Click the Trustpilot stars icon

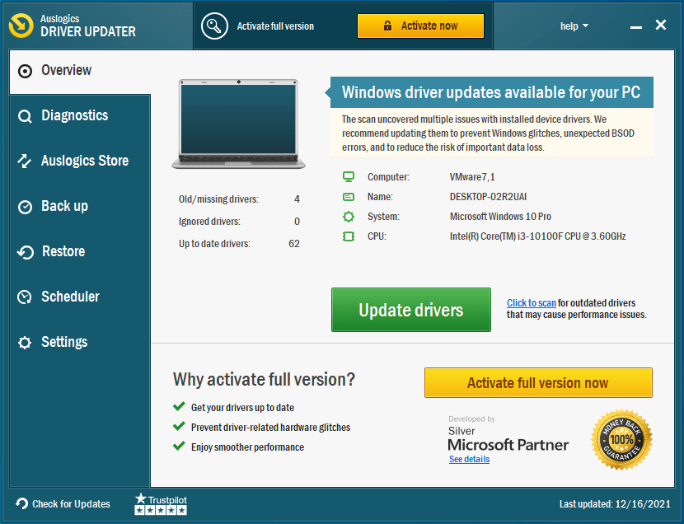pyautogui.click(x=160, y=509)
